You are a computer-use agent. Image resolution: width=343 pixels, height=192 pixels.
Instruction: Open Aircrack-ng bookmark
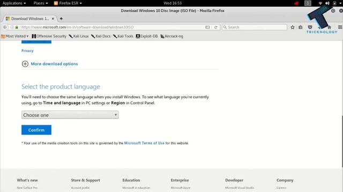(x=171, y=36)
